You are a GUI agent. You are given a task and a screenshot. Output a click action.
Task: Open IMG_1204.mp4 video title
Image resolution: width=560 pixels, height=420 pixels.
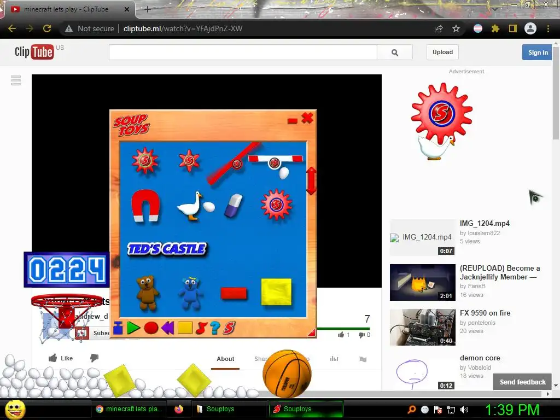point(485,223)
